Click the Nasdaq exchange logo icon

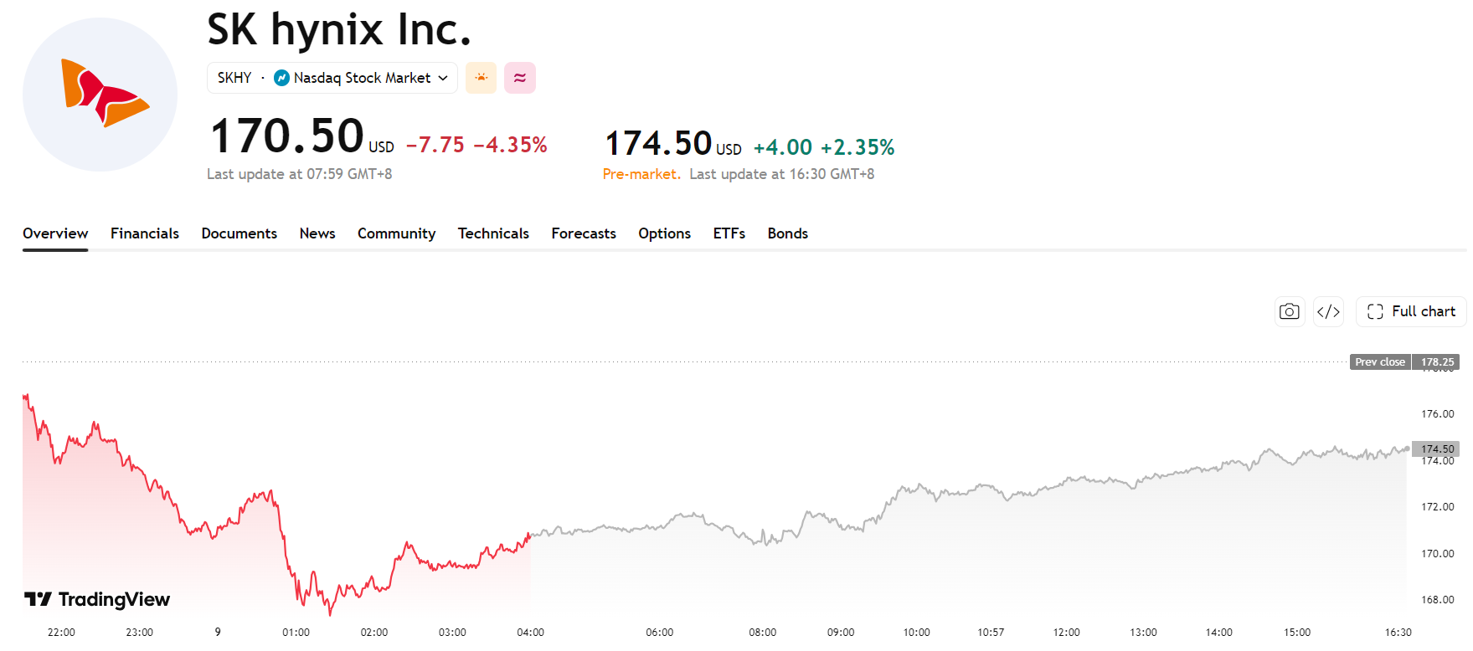281,78
